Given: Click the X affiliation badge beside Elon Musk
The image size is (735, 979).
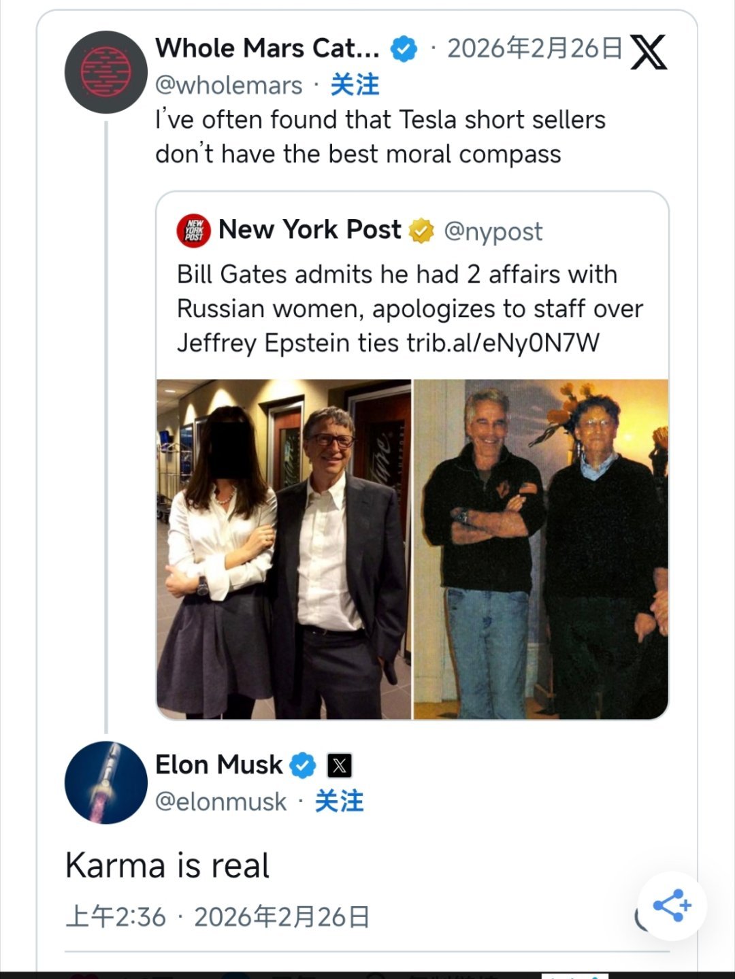Looking at the screenshot, I should point(339,766).
